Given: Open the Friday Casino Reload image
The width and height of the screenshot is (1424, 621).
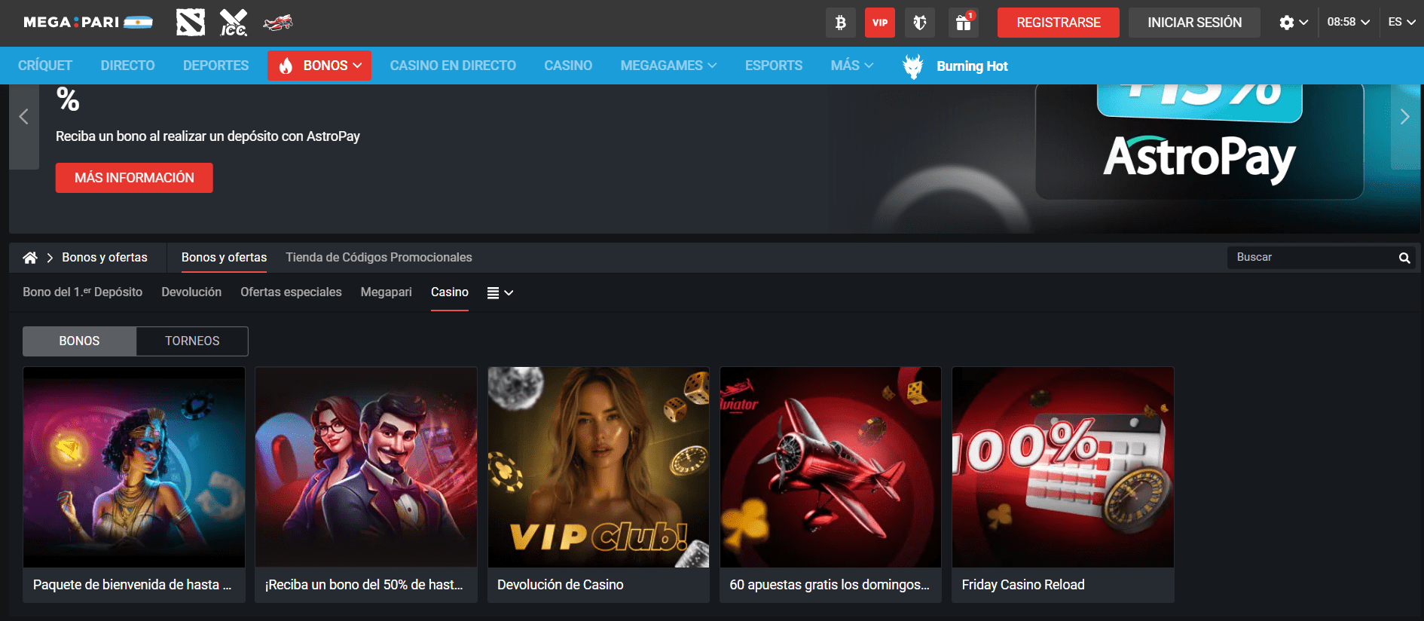Looking at the screenshot, I should tap(1062, 467).
